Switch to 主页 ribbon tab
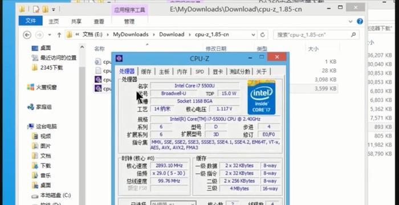The height and width of the screenshot is (205, 399). [x=54, y=22]
